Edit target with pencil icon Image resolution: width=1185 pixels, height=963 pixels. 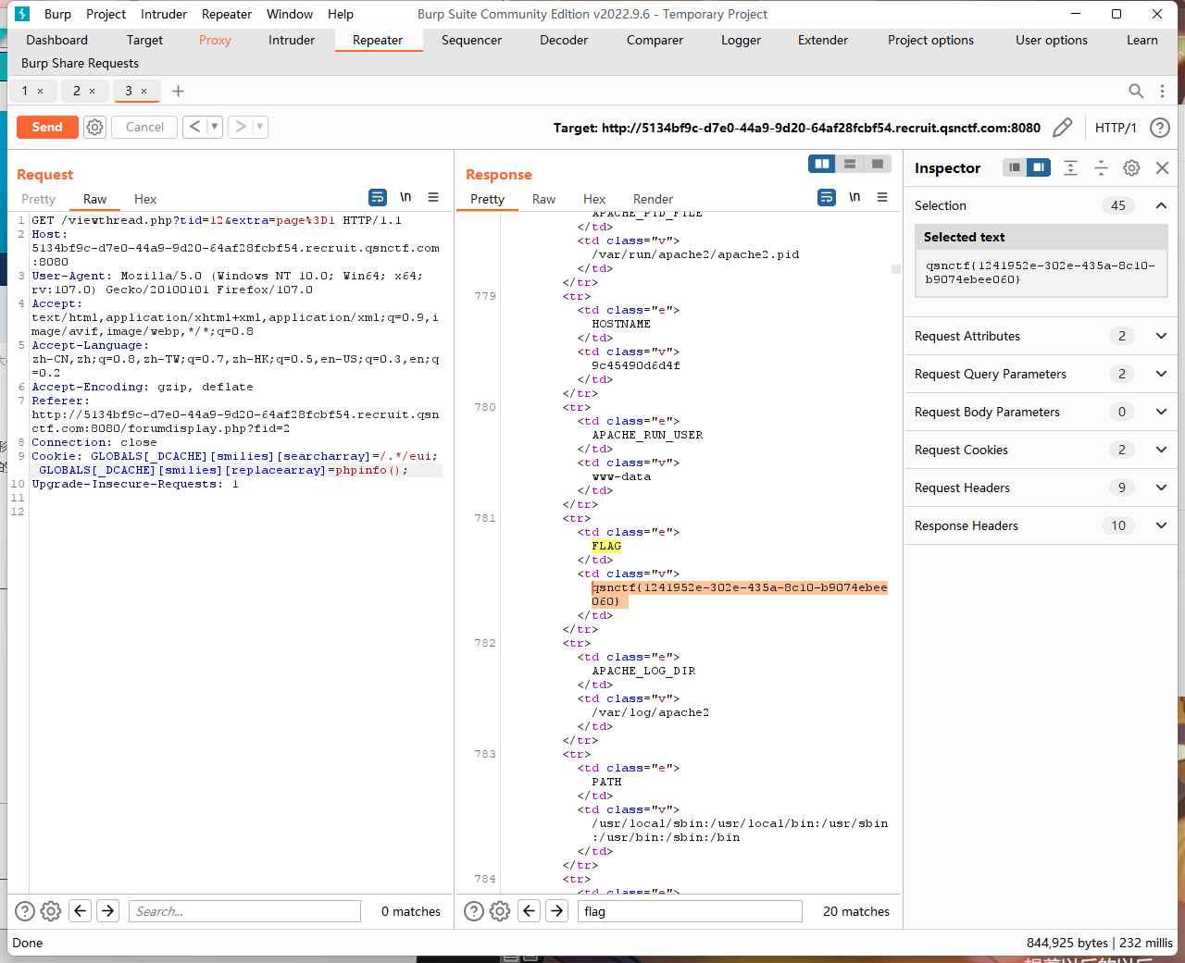(1063, 128)
